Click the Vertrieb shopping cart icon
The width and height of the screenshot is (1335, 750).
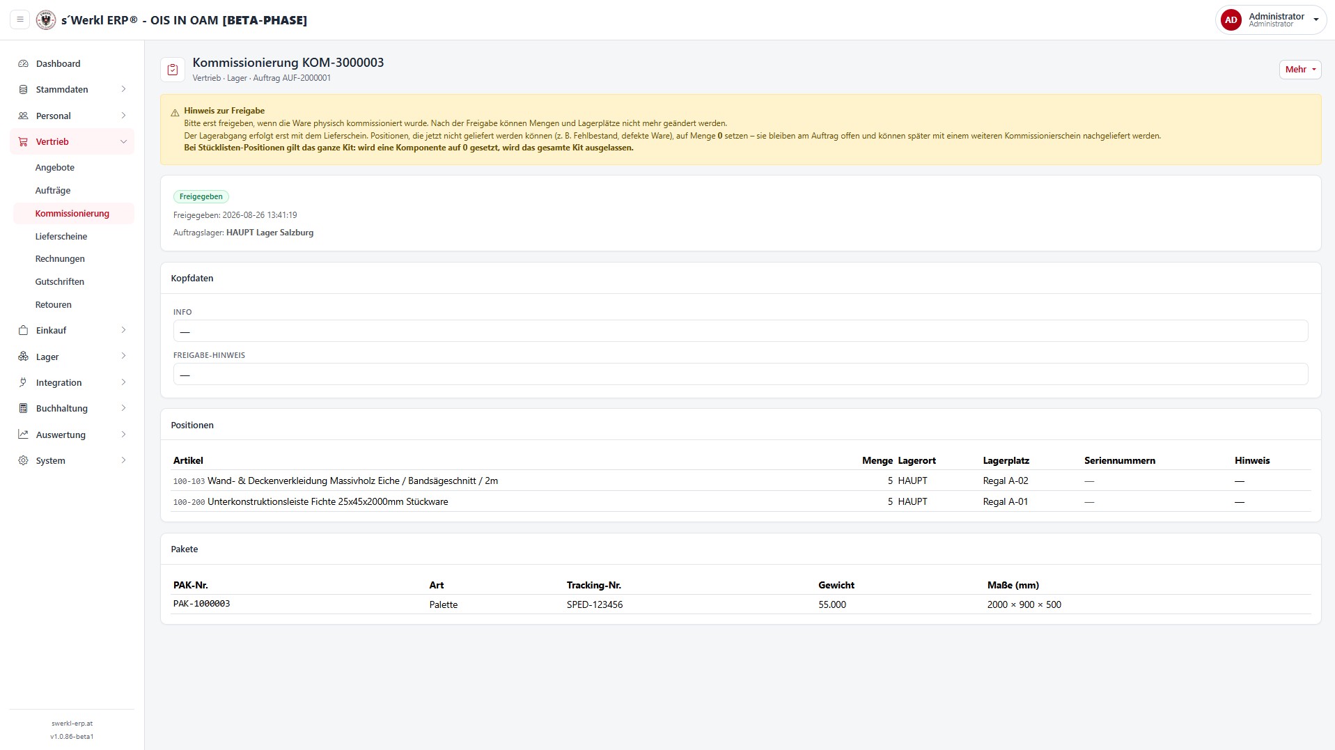pyautogui.click(x=23, y=141)
